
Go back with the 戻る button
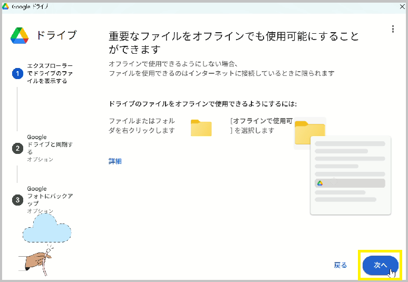pos(341,265)
